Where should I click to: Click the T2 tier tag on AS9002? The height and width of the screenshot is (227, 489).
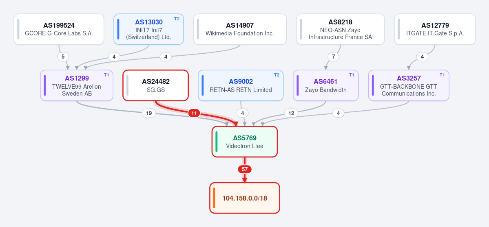pos(277,75)
